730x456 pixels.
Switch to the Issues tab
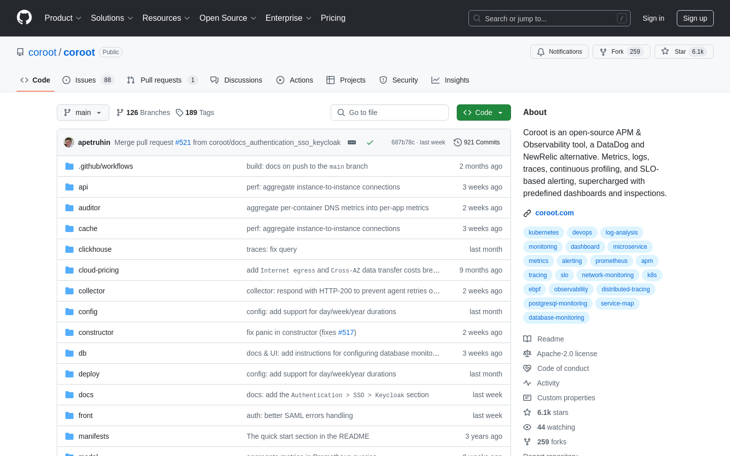pyautogui.click(x=88, y=80)
